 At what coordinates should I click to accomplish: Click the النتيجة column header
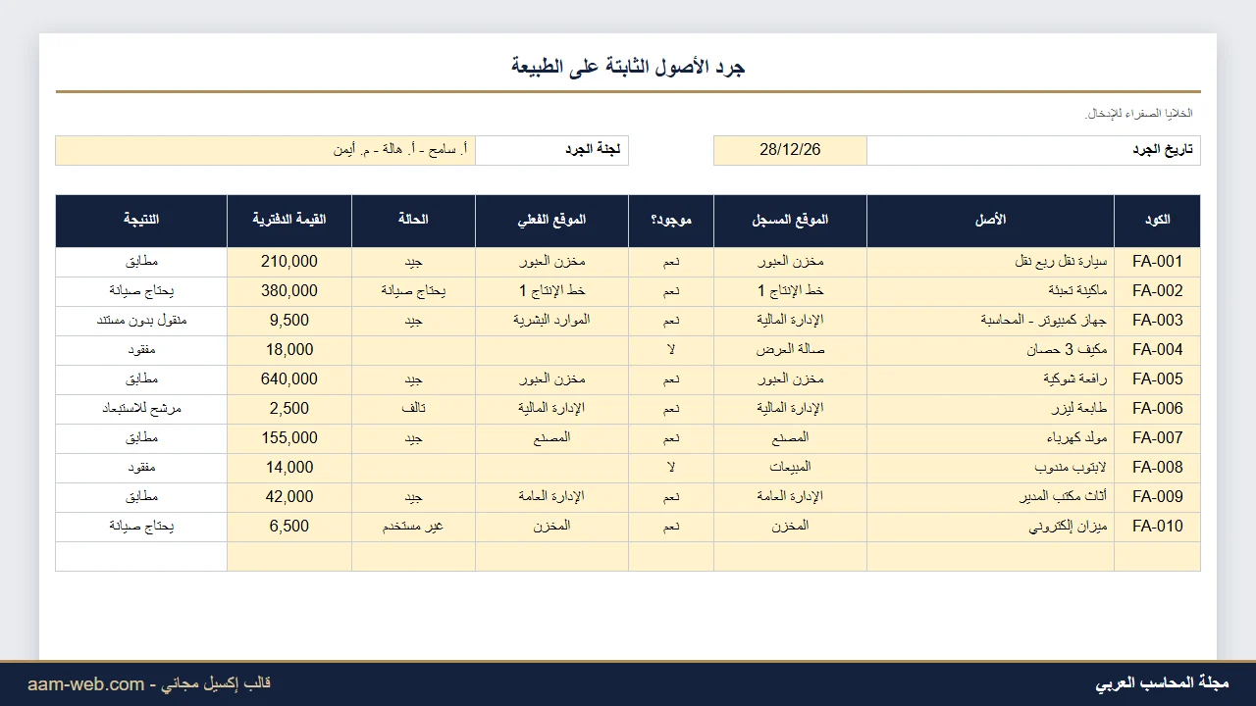141,221
